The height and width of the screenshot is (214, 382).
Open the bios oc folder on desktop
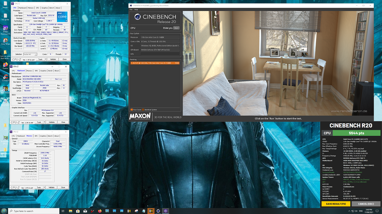[5, 54]
